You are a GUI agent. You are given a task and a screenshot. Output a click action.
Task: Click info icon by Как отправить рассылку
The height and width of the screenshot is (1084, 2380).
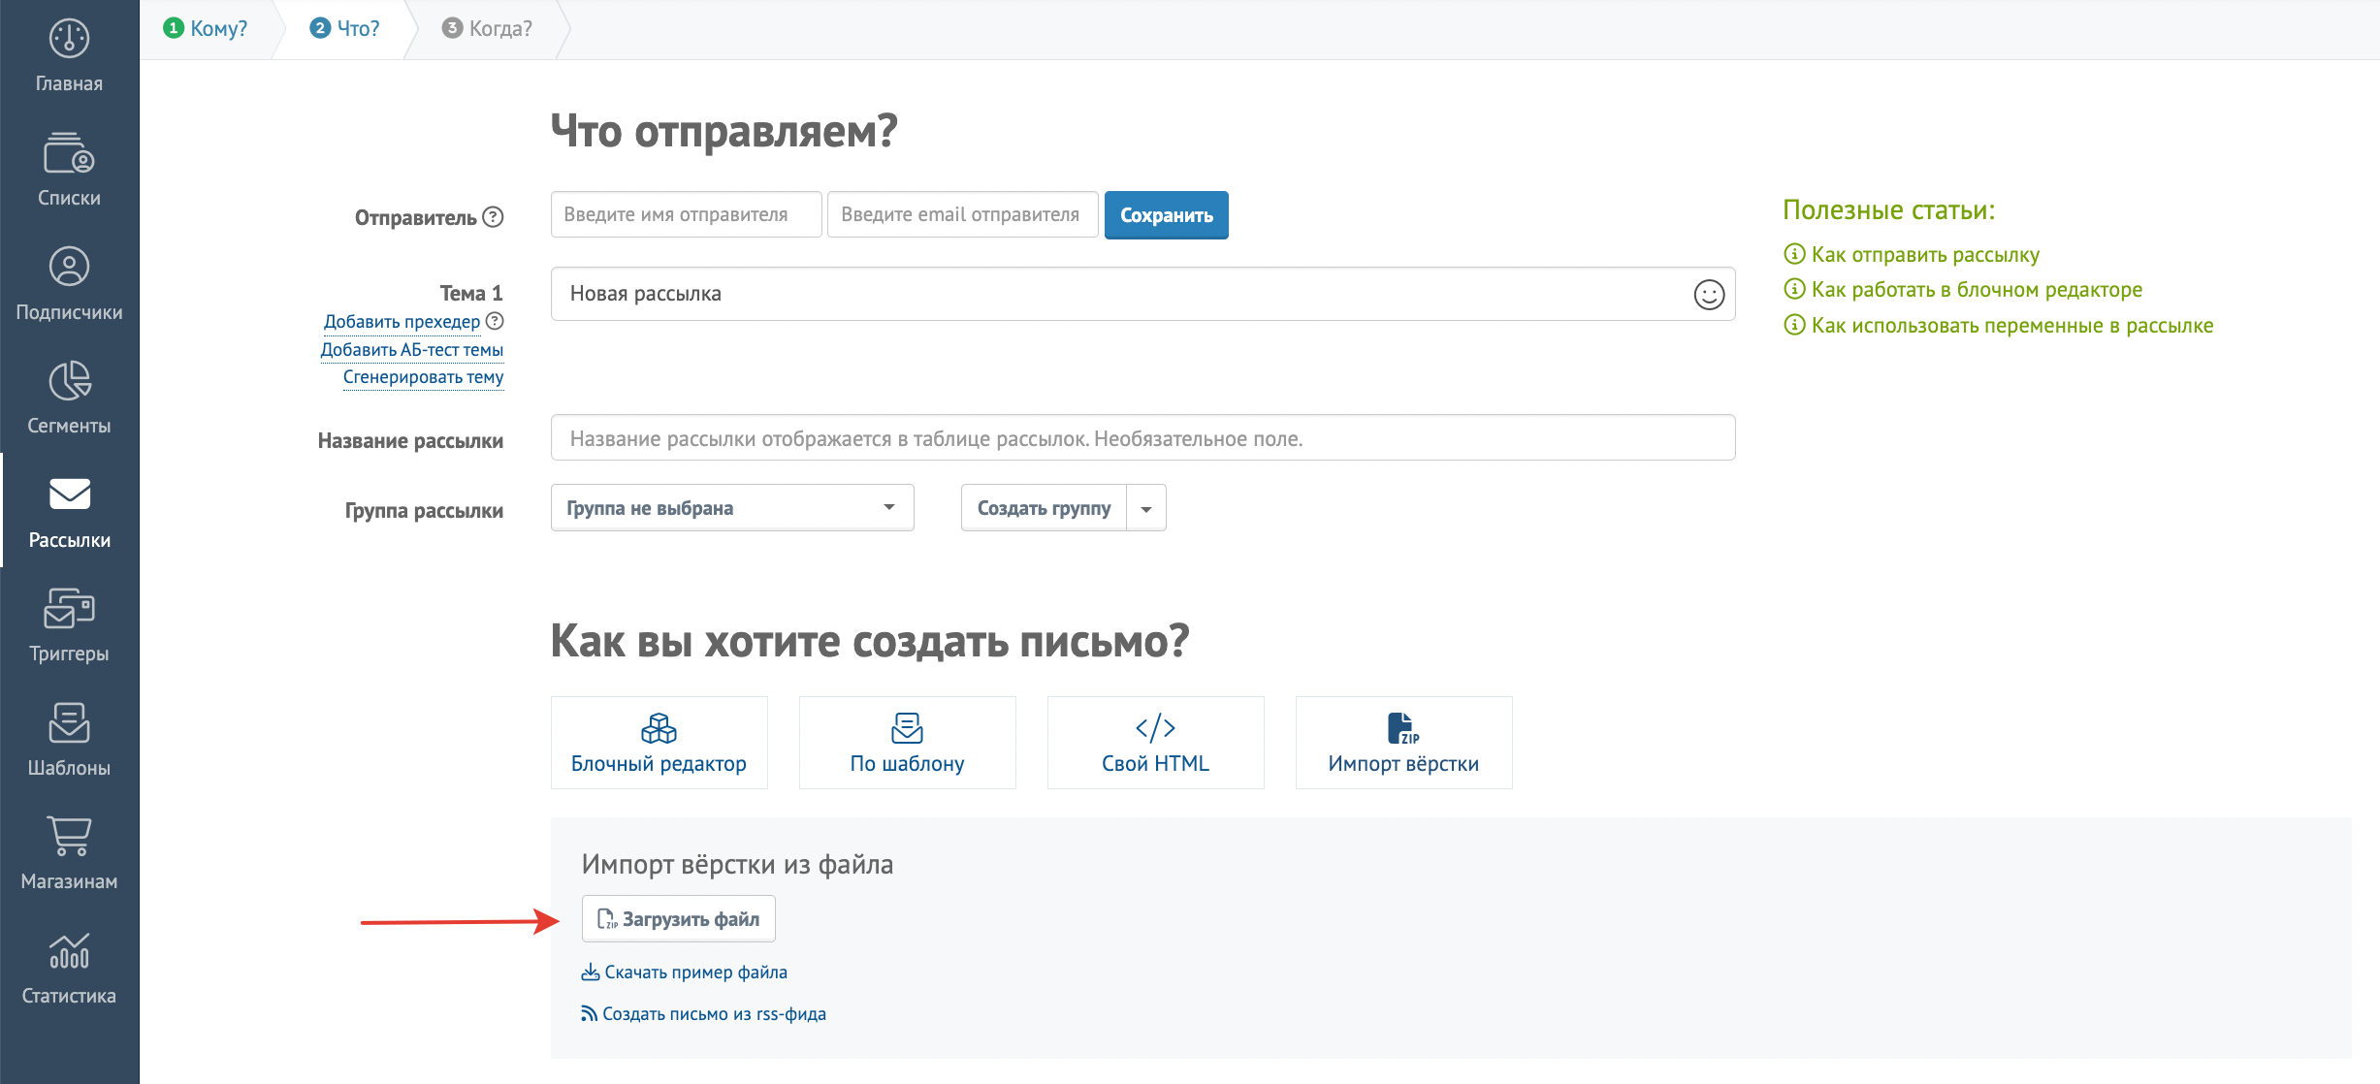(1794, 254)
